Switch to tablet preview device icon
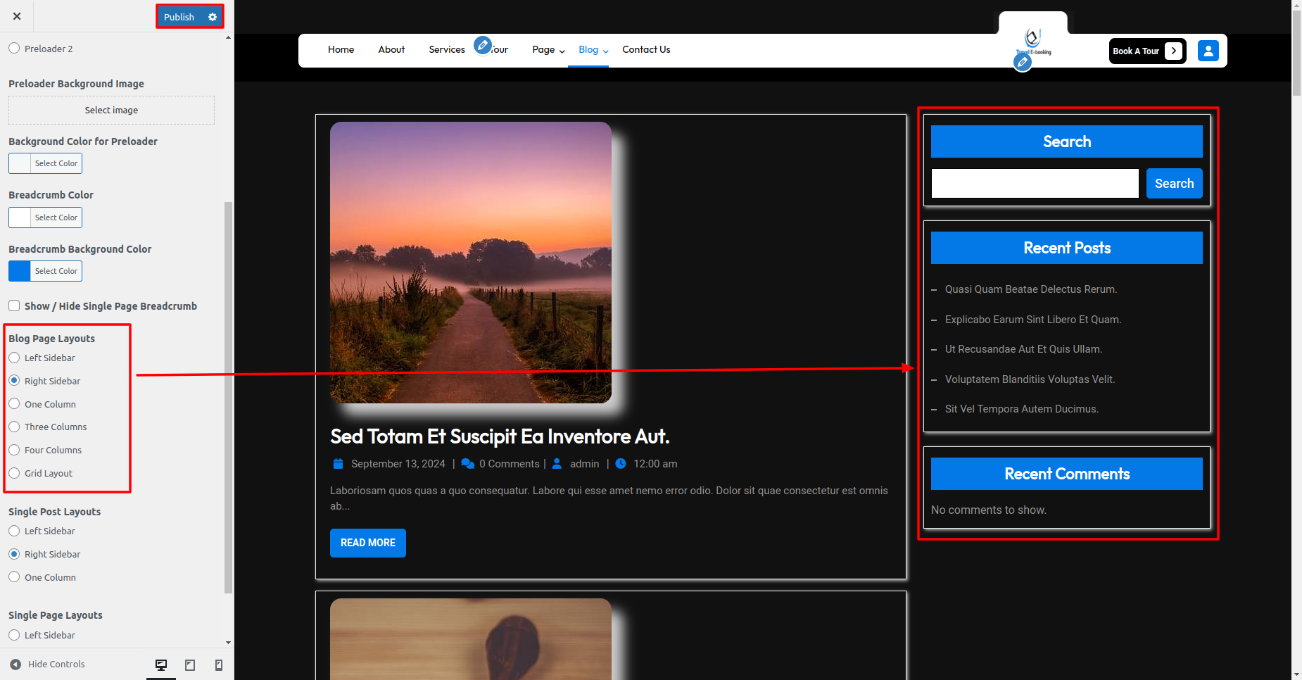The height and width of the screenshot is (680, 1302). click(190, 665)
